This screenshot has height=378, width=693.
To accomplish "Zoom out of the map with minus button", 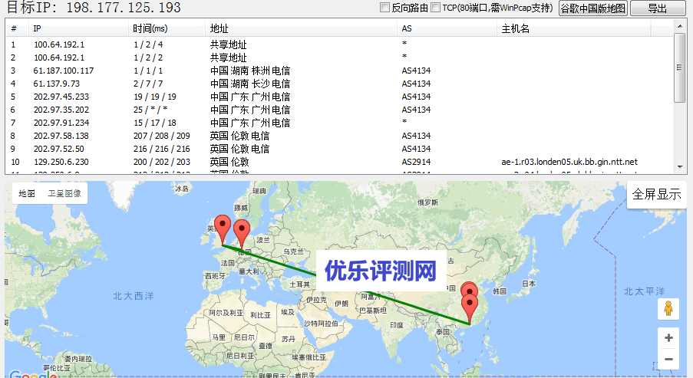I will (668, 359).
